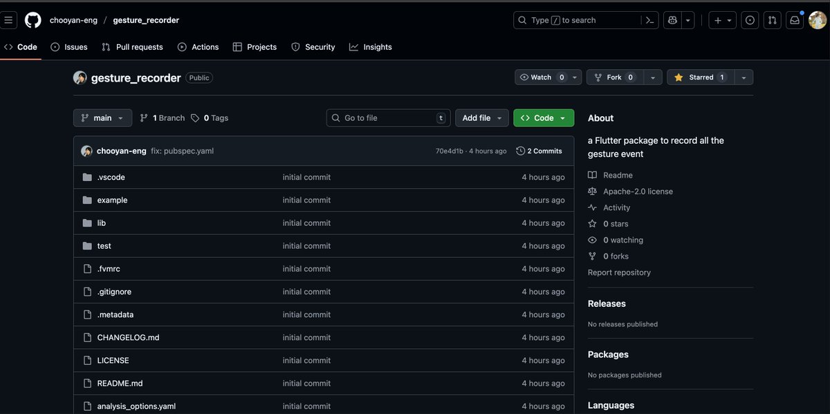Open the README.md file
This screenshot has width=830, height=414.
click(120, 383)
